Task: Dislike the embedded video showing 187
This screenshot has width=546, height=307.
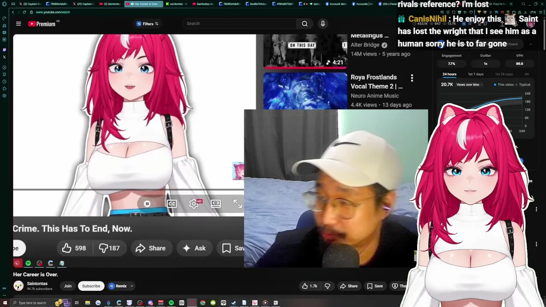Action: coord(109,248)
